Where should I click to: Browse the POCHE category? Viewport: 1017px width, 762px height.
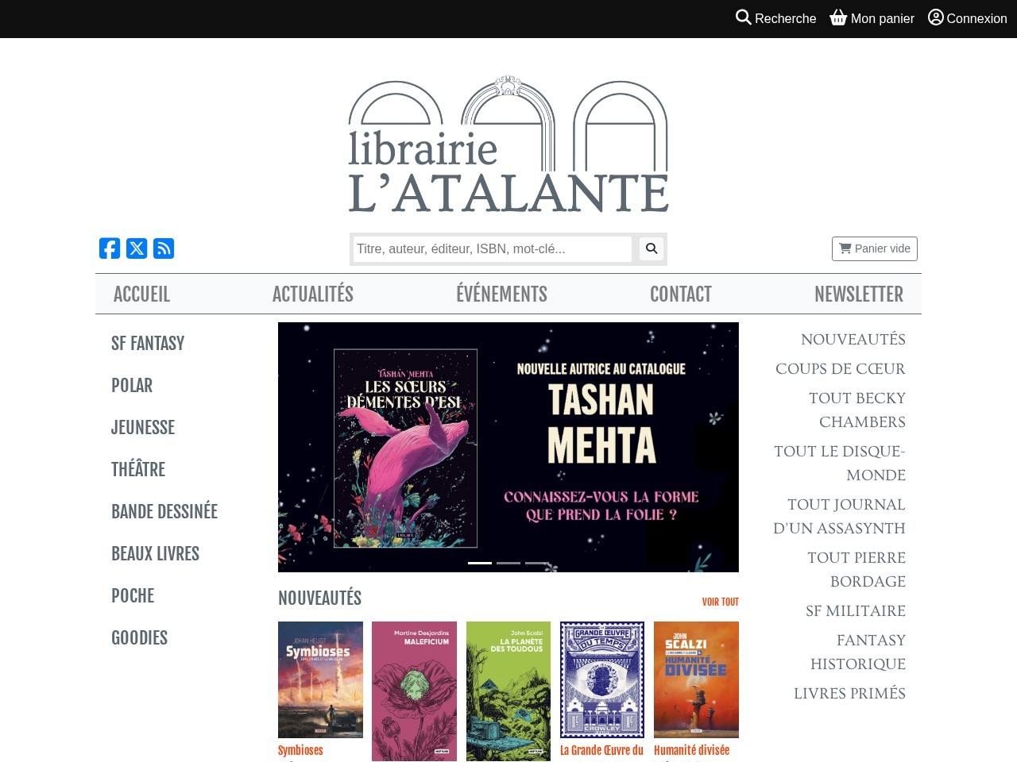point(132,595)
